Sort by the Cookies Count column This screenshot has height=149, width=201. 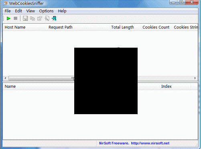coord(156,27)
